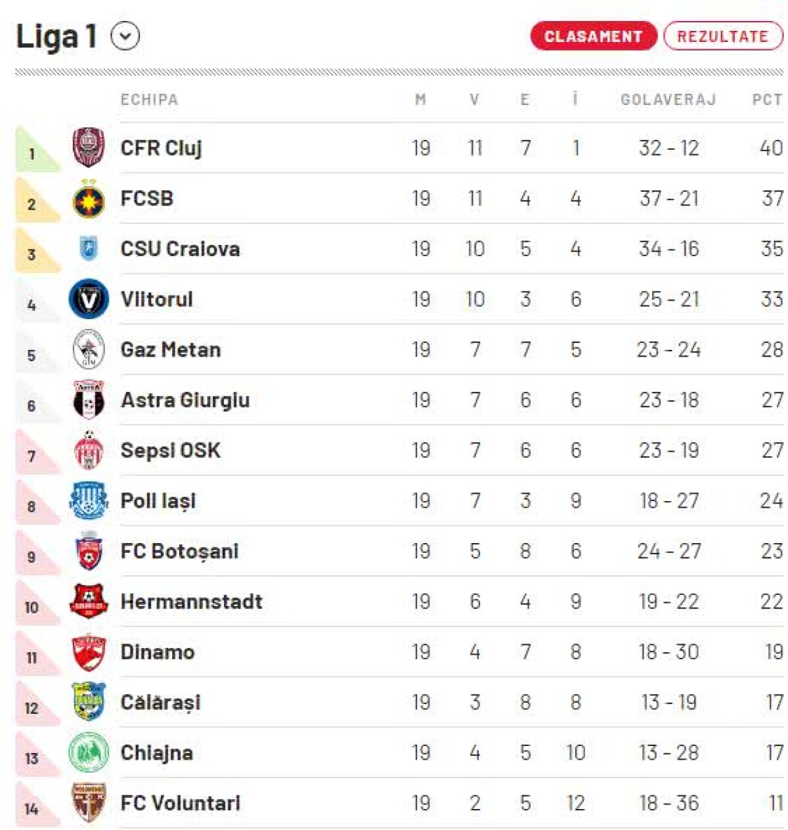The height and width of the screenshot is (830, 788).
Task: Click the Astra Giurgiu logo
Action: coord(89,400)
